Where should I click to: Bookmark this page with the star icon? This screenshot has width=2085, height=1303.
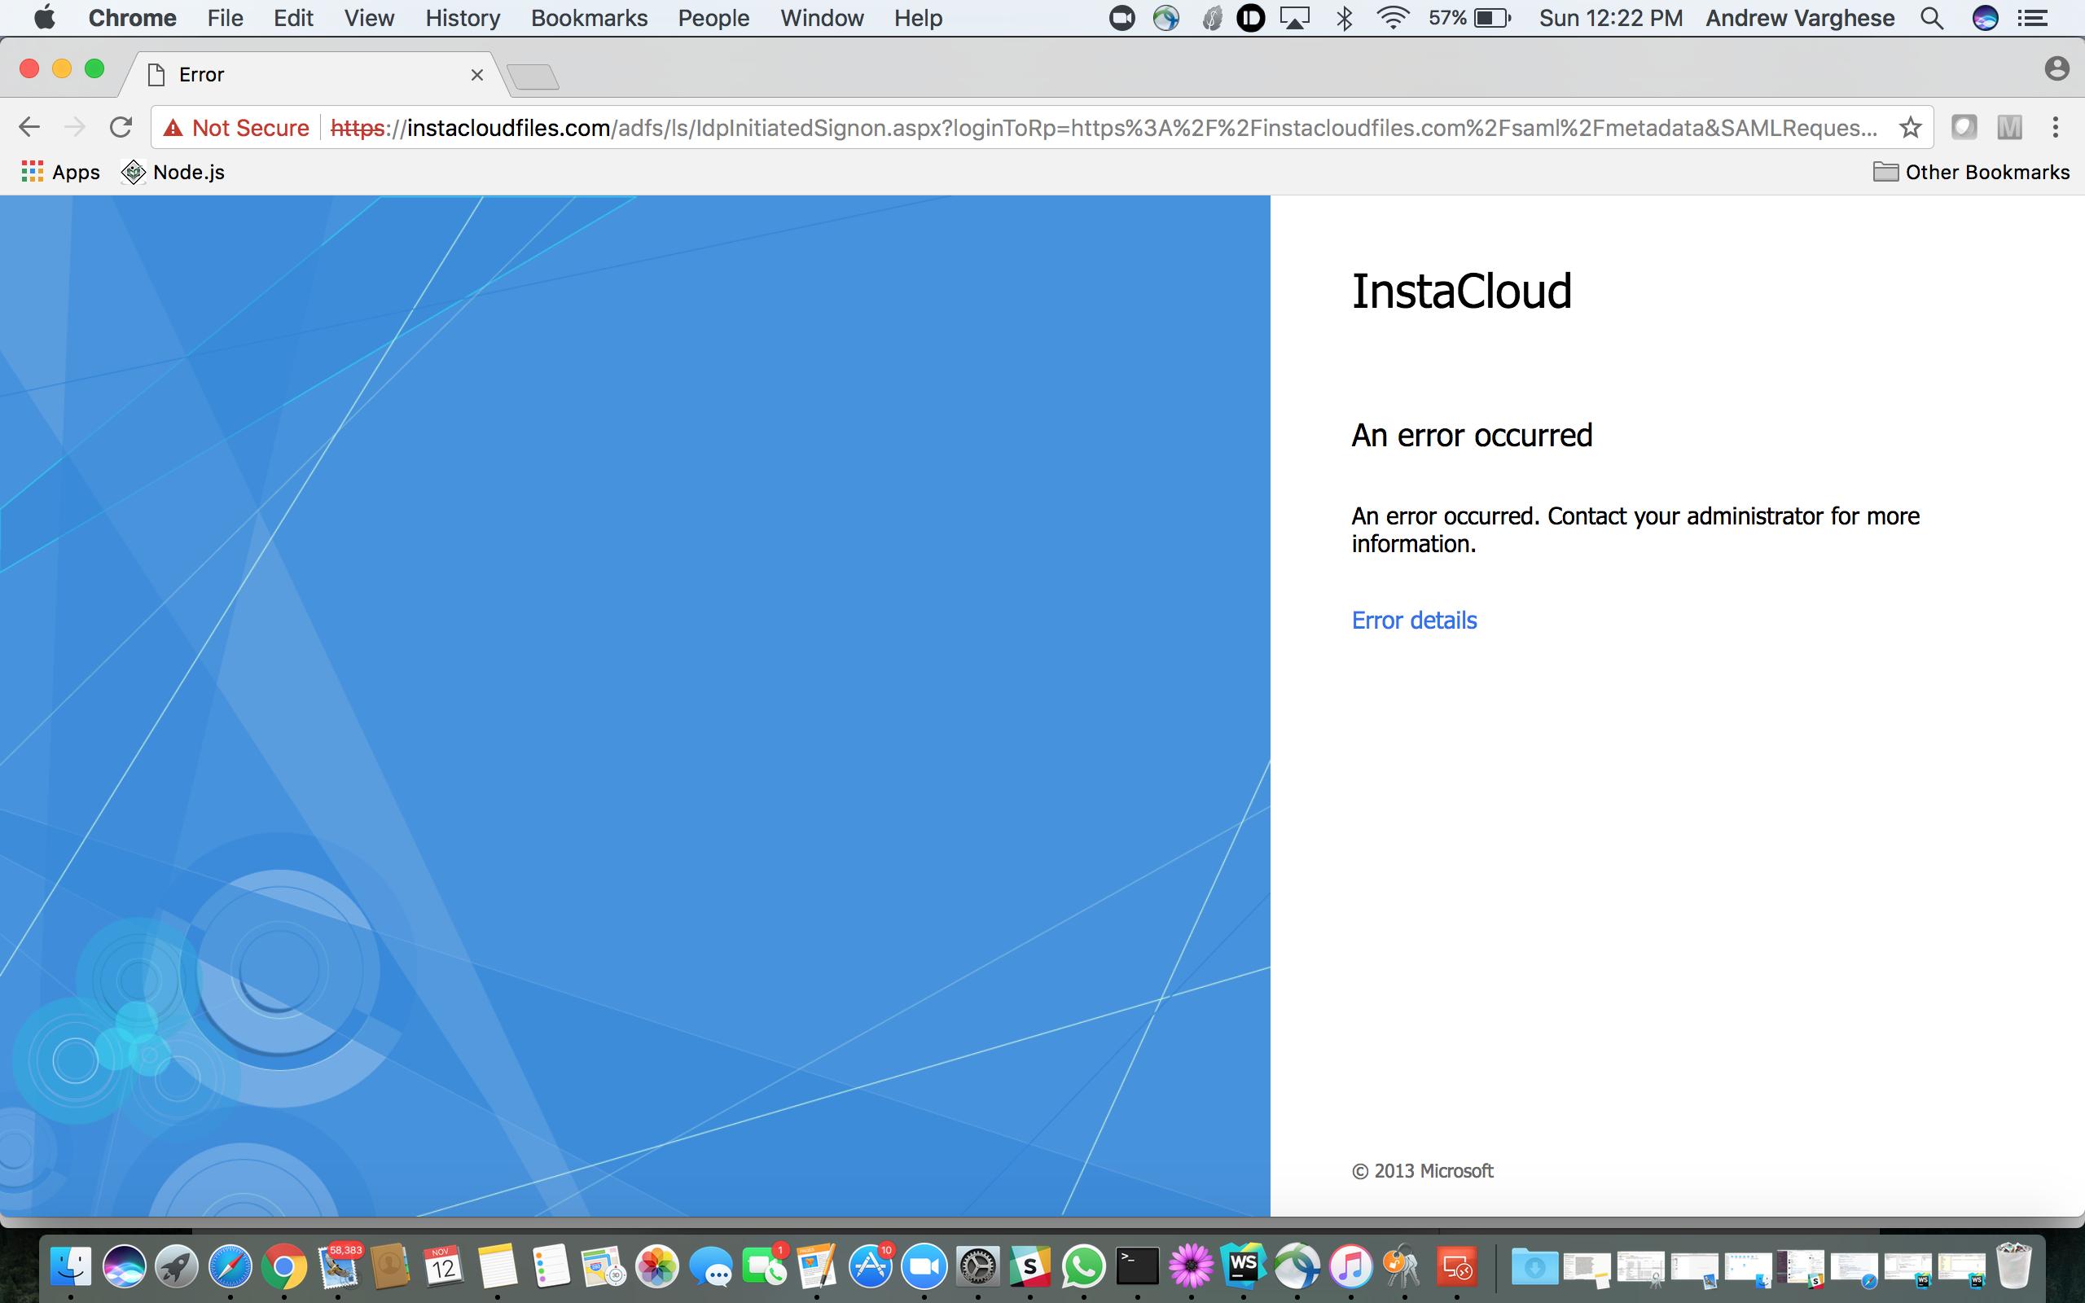pyautogui.click(x=1910, y=128)
